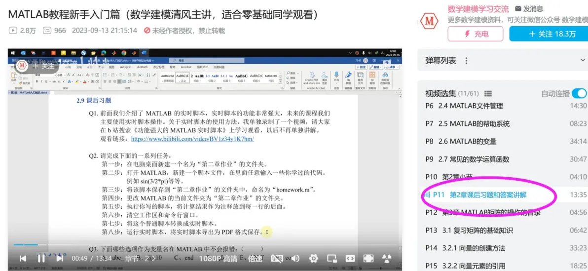The image size is (588, 271).
Task: Click Create PDF and share link icon
Action: (312, 77)
